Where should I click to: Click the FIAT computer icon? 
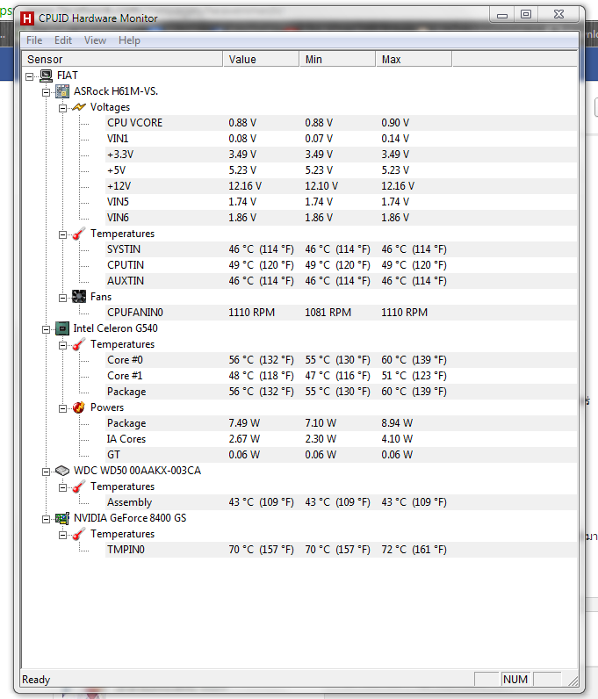tap(46, 76)
